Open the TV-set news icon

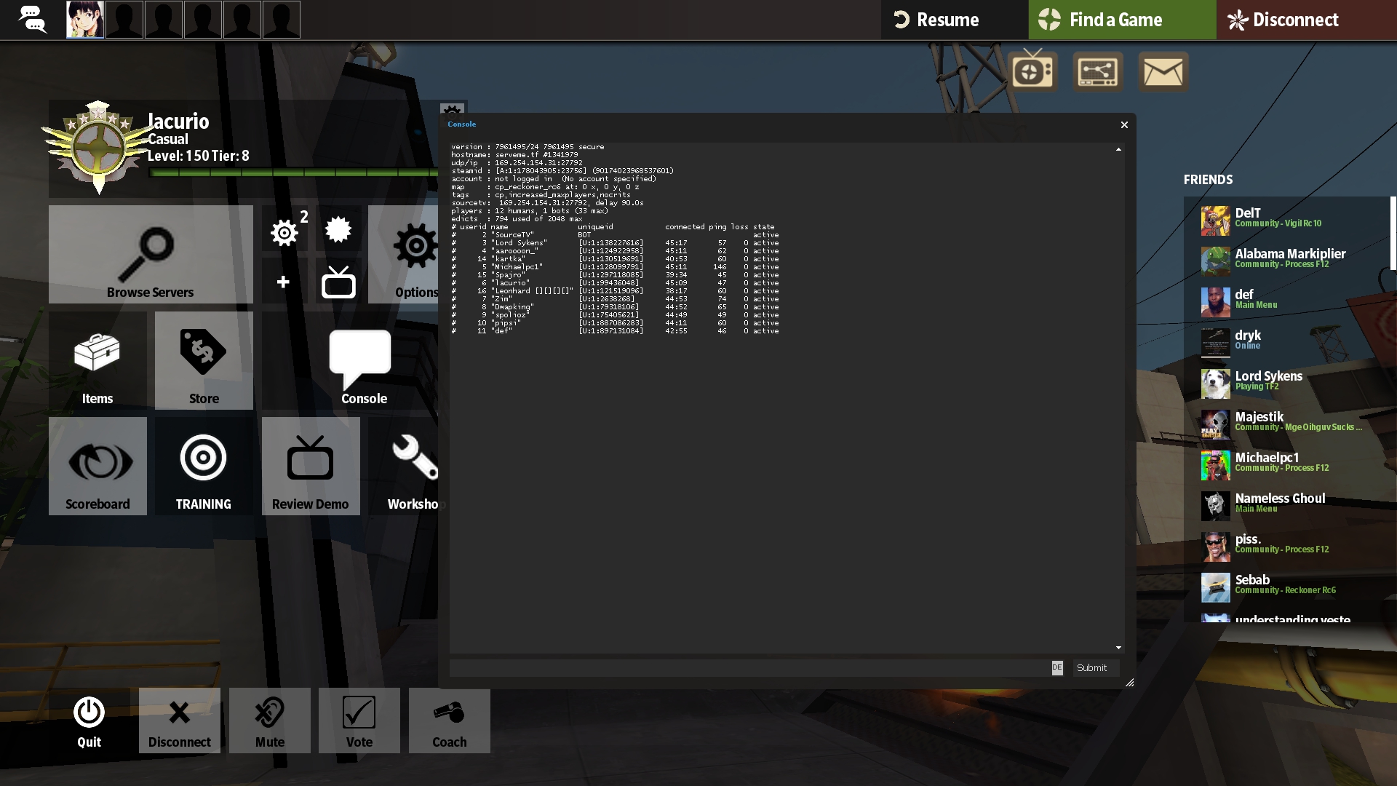[1033, 71]
